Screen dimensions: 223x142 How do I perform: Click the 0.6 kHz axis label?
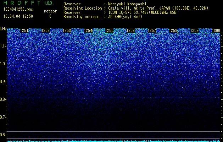(2, 135)
